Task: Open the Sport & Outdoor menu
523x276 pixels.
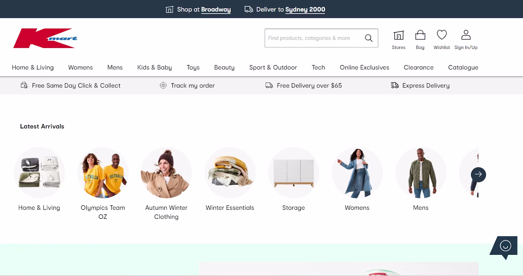Action: click(x=273, y=68)
